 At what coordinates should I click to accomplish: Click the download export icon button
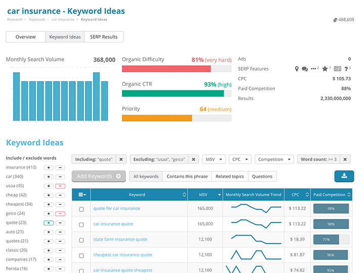click(344, 176)
